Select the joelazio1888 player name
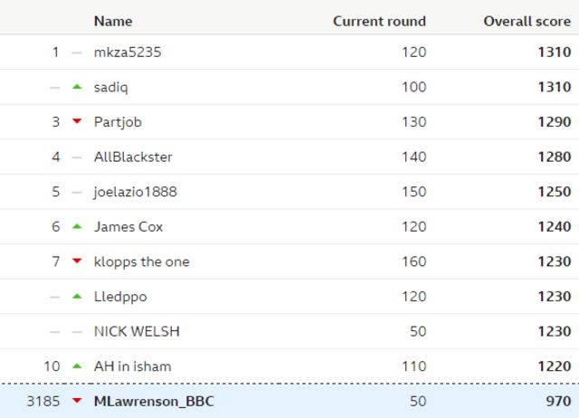The image size is (579, 418). pos(136,192)
